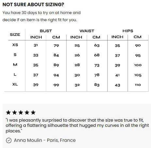Click the first review star
The width and height of the screenshot is (151, 148).
point(8,112)
